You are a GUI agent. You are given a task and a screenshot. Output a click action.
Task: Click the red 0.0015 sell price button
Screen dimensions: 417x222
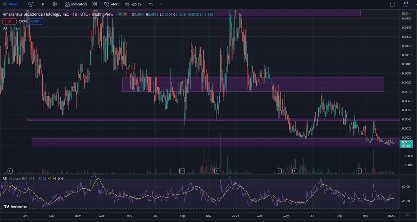click(x=9, y=21)
